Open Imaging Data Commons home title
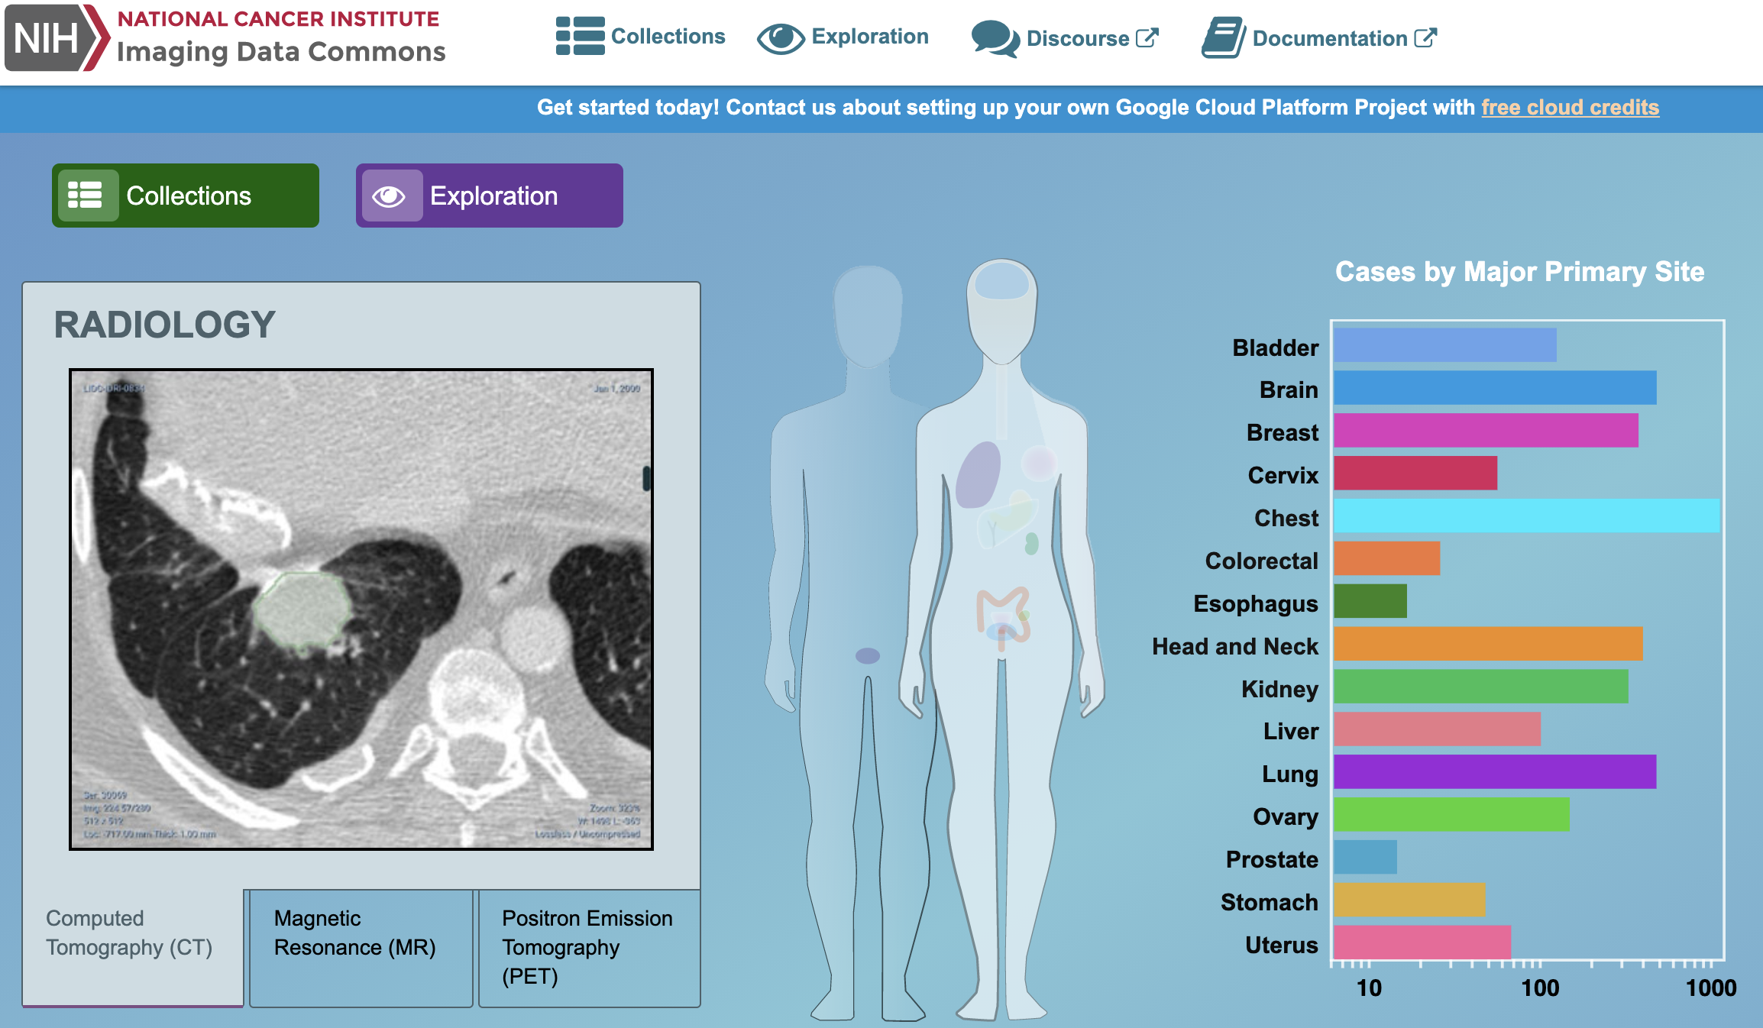The height and width of the screenshot is (1028, 1763). (280, 52)
